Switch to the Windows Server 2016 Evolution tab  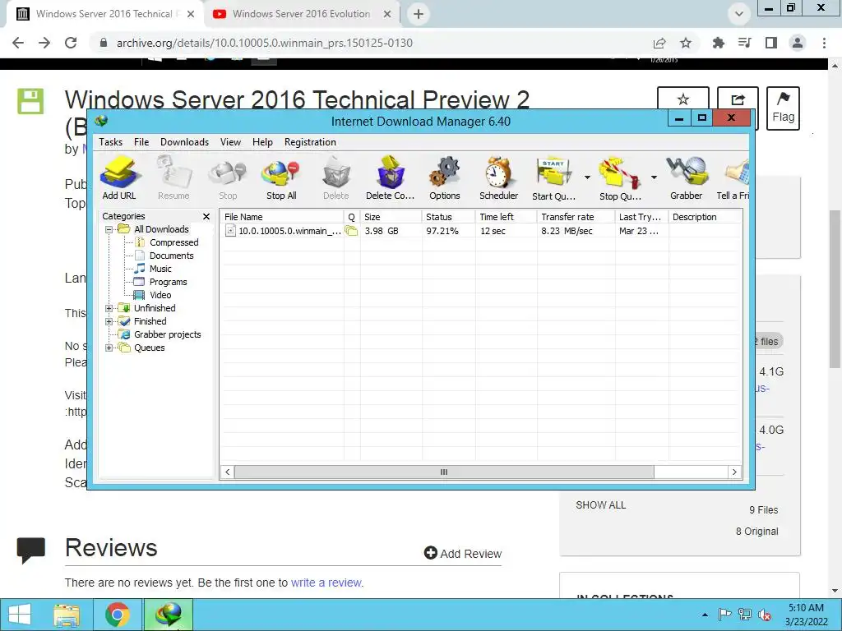coord(301,14)
